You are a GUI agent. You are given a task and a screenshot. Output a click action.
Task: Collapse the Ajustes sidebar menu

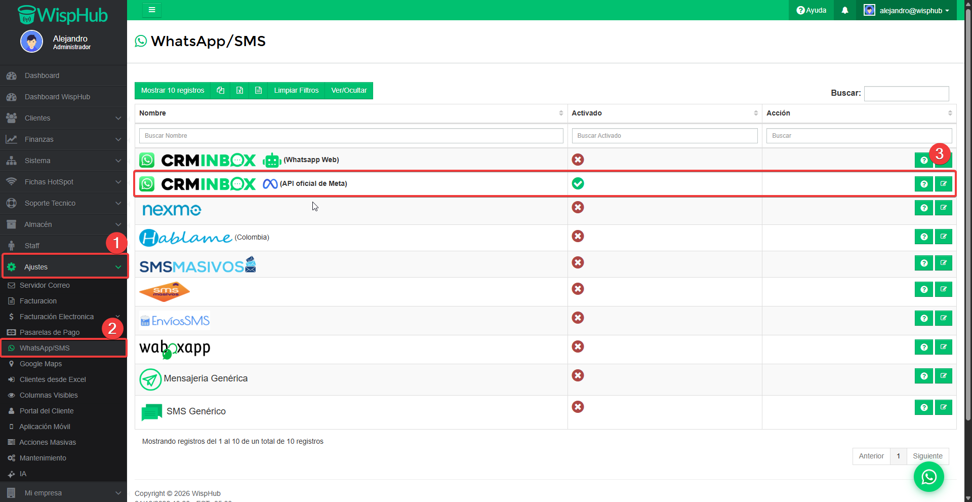pos(63,267)
